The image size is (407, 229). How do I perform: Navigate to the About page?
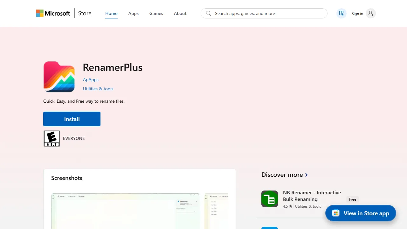point(180,13)
